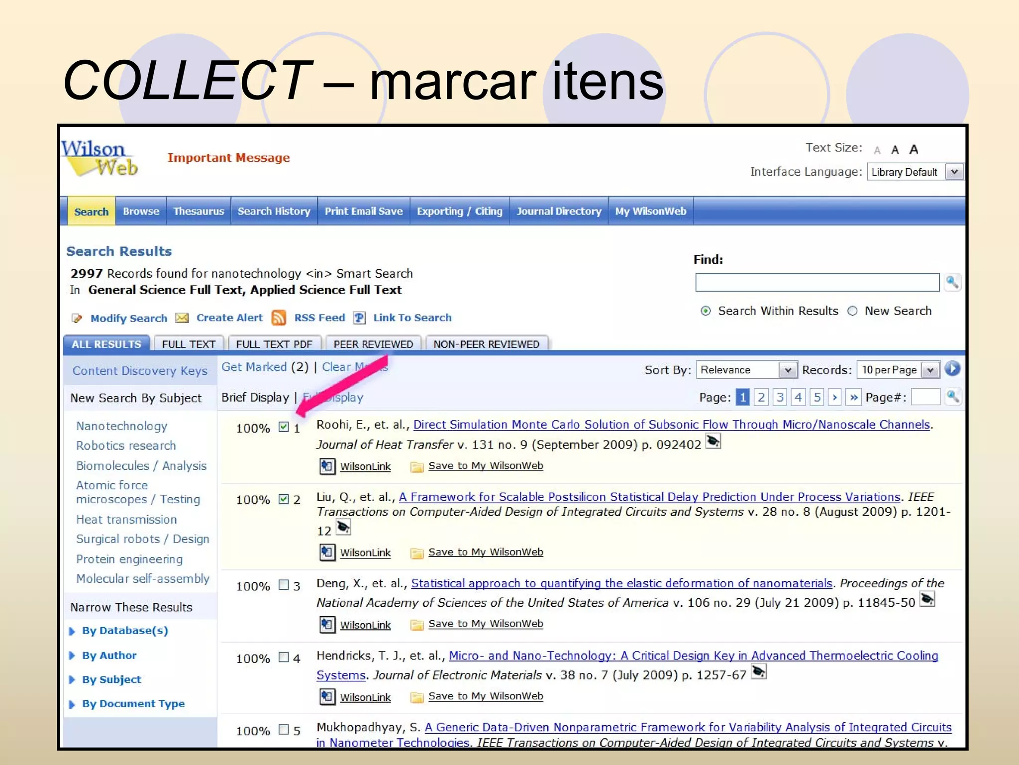Click the Page# input field
This screenshot has width=1019, height=765.
coord(925,397)
